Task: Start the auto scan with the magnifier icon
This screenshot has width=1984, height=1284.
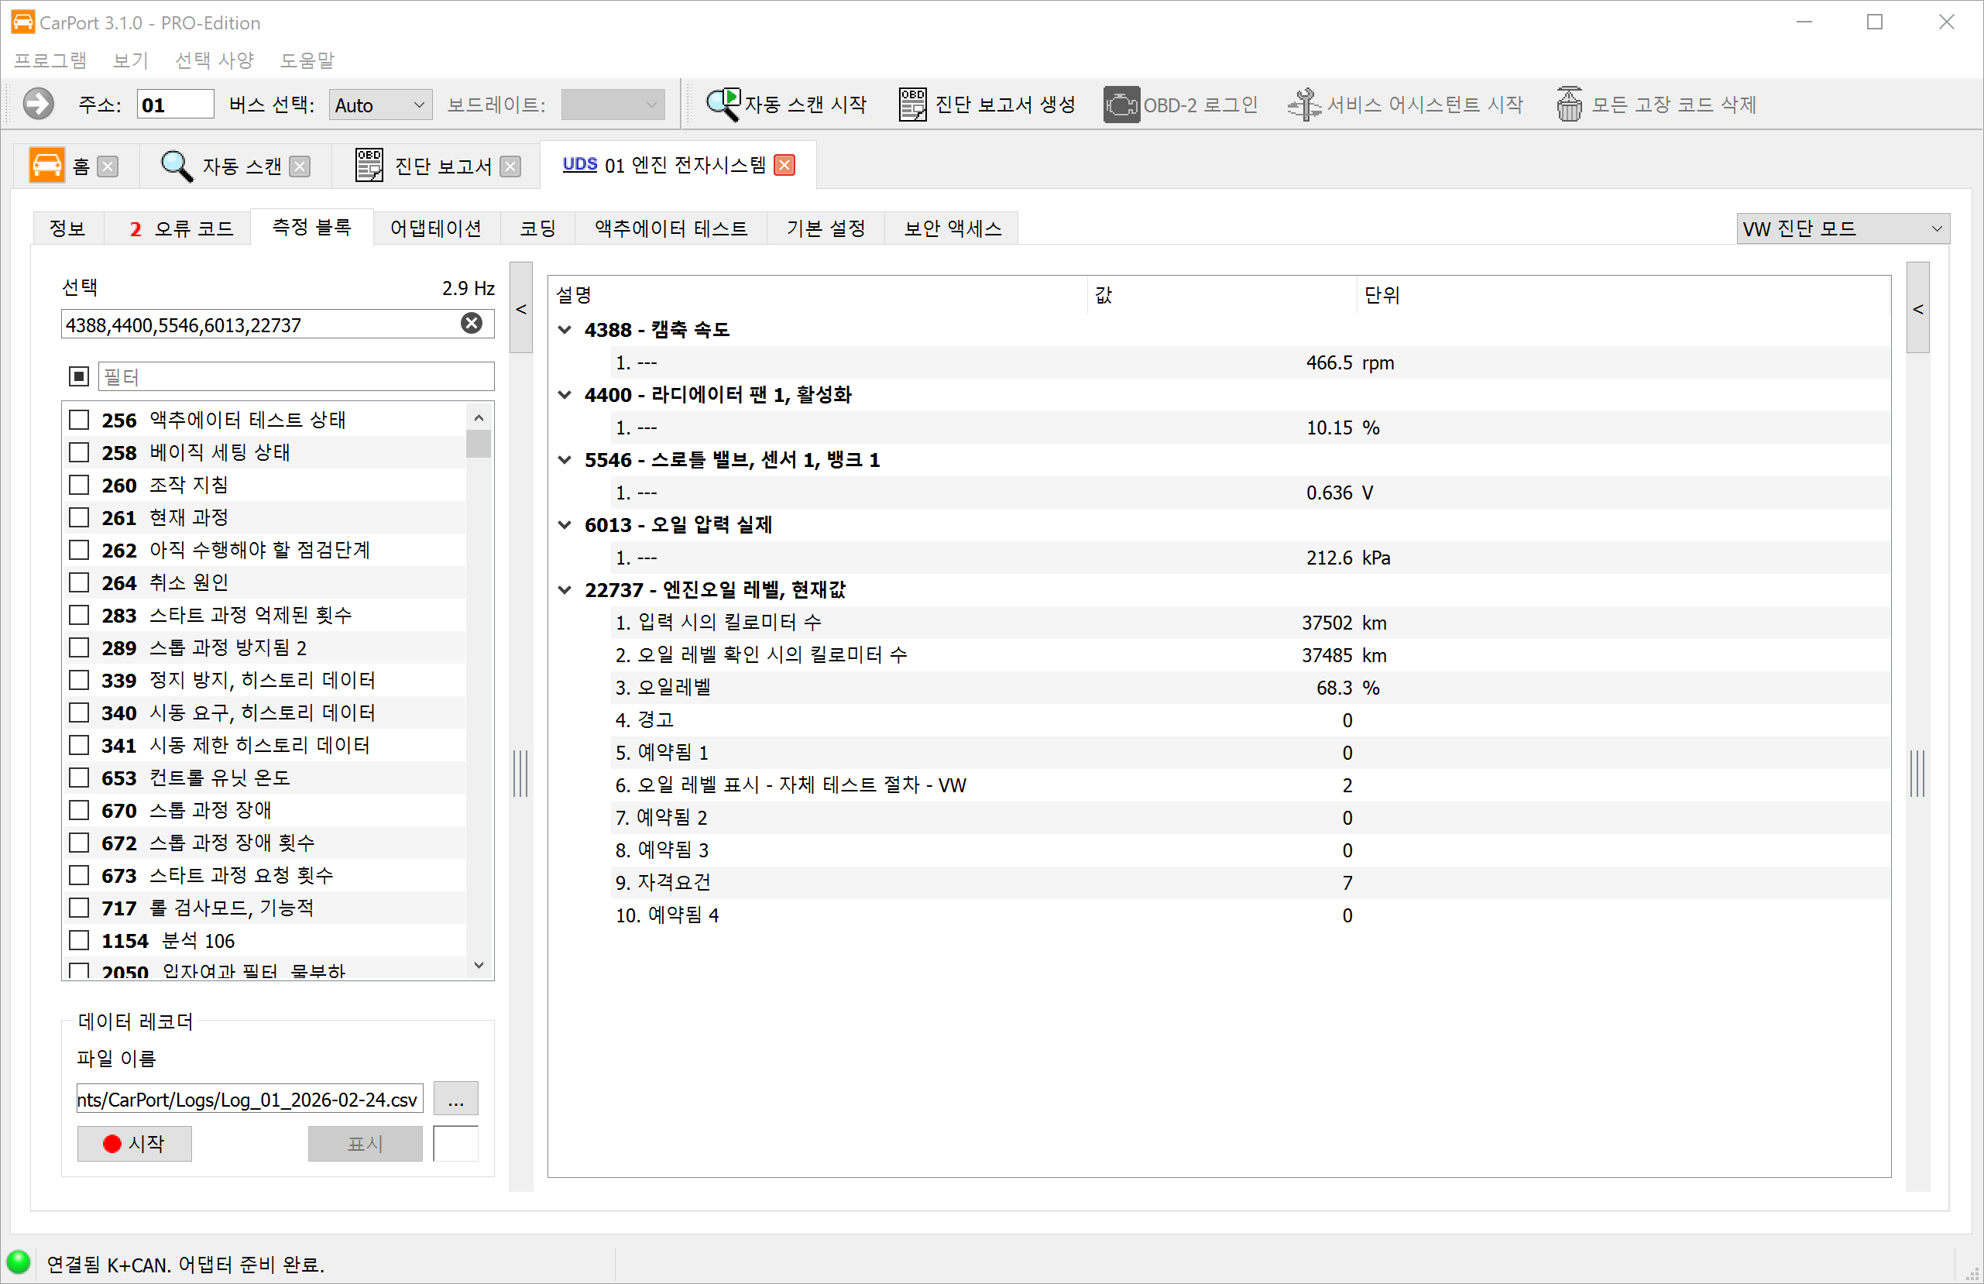Action: coord(722,104)
